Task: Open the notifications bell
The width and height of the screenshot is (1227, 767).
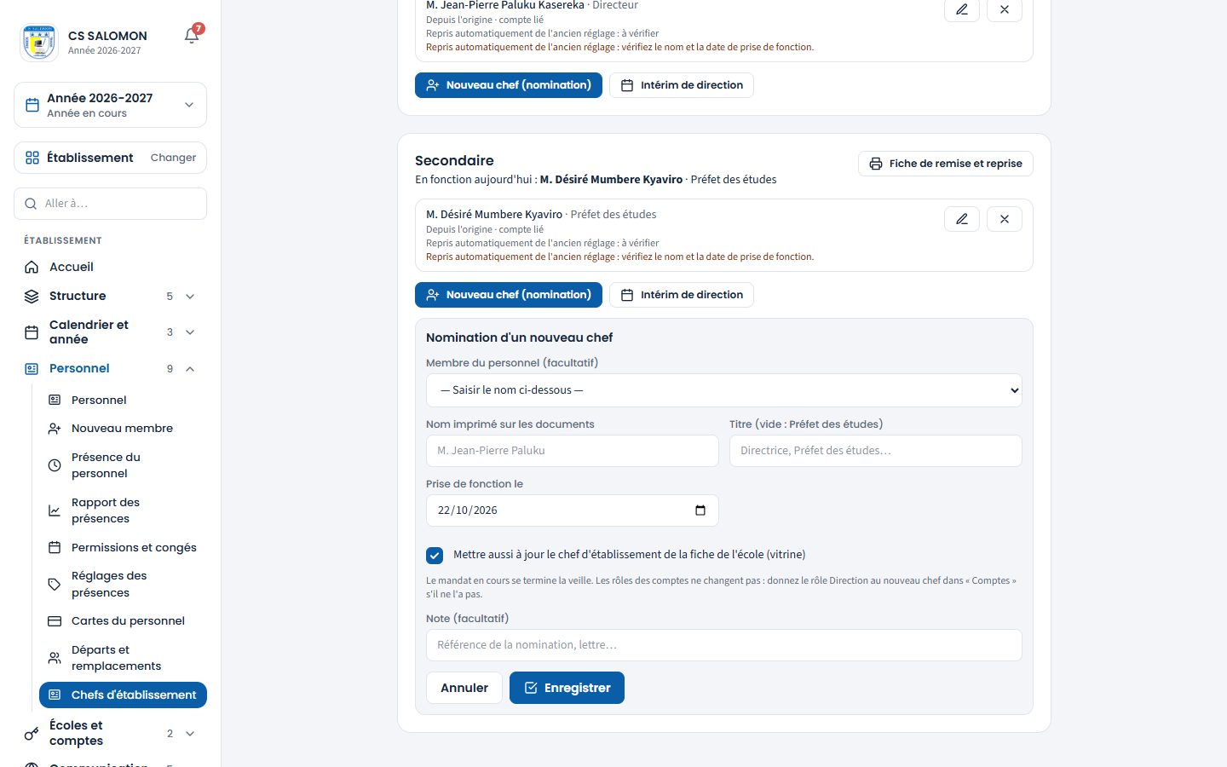Action: click(192, 36)
